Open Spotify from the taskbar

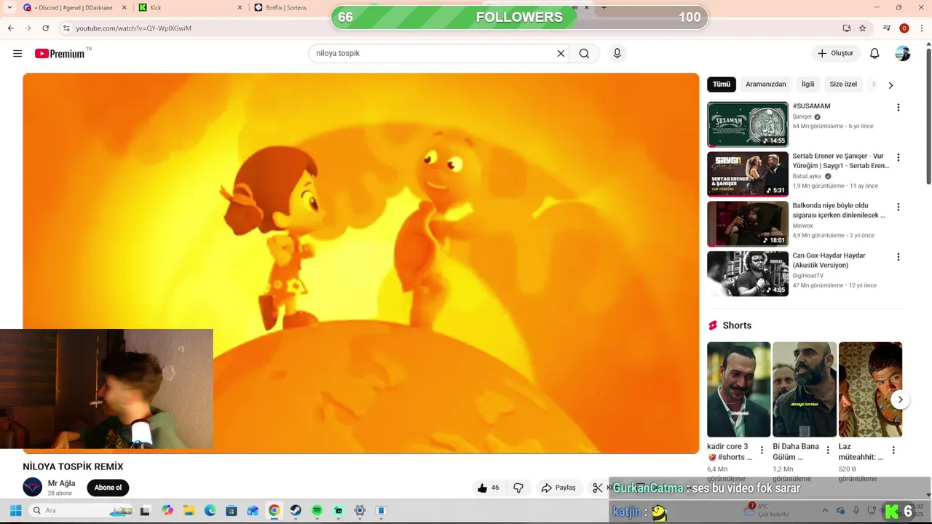pyautogui.click(x=317, y=510)
